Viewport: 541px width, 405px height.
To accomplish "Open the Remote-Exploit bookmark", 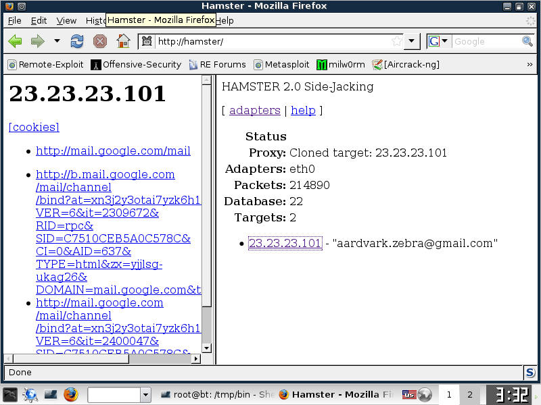I will coord(46,64).
